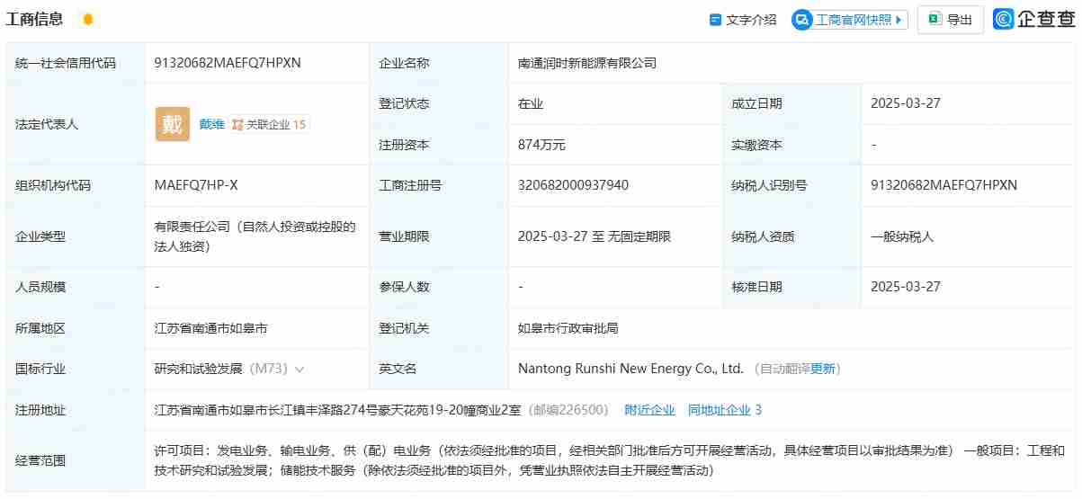Click the registered address text

(x=338, y=410)
